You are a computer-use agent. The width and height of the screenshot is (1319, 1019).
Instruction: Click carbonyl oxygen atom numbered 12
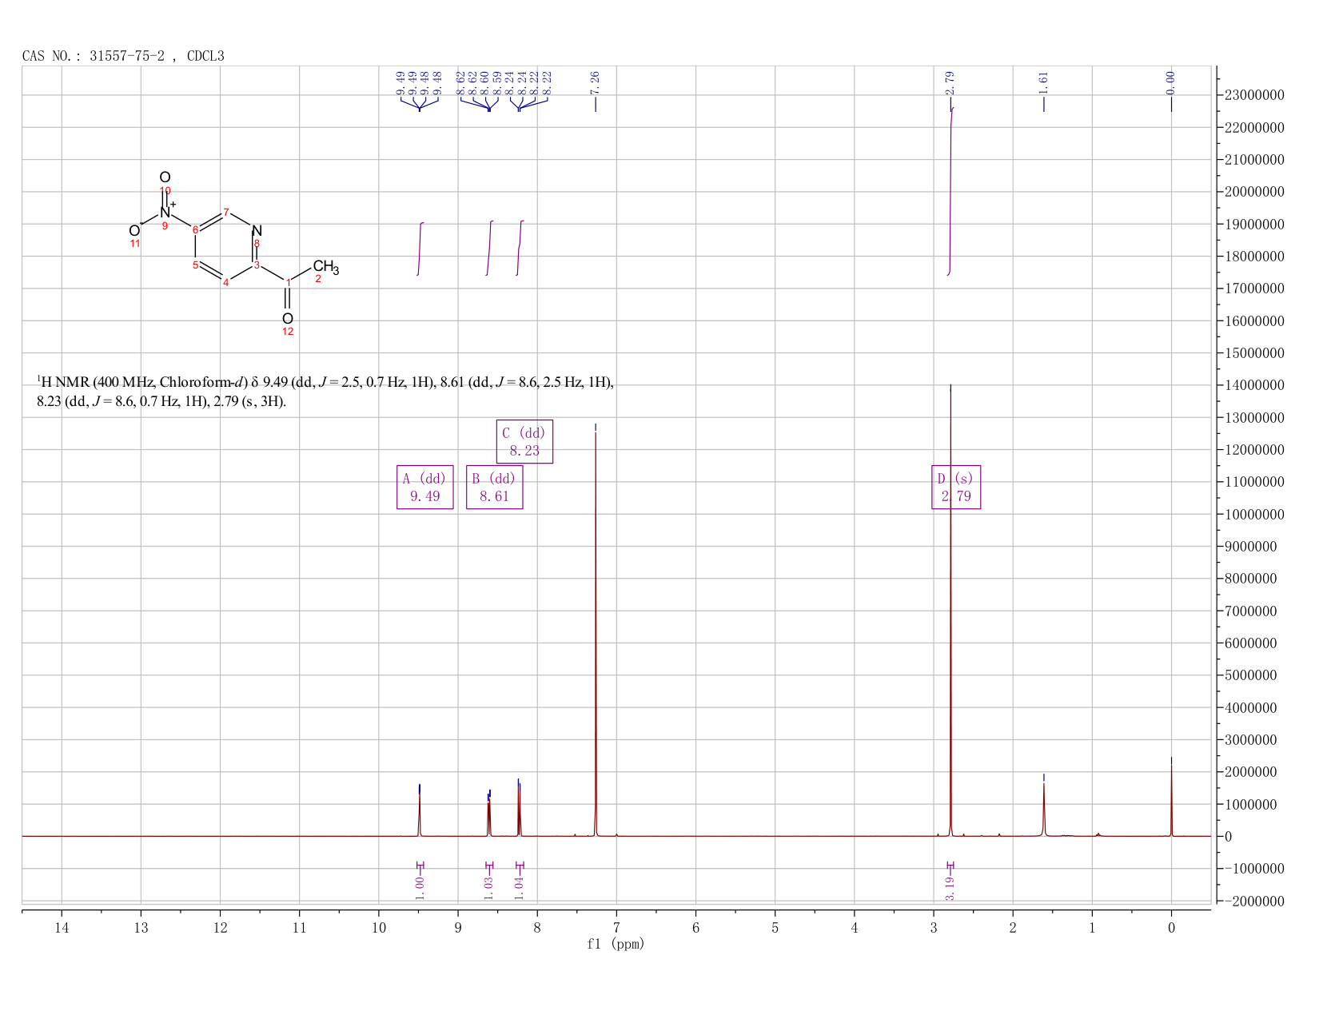(x=288, y=319)
